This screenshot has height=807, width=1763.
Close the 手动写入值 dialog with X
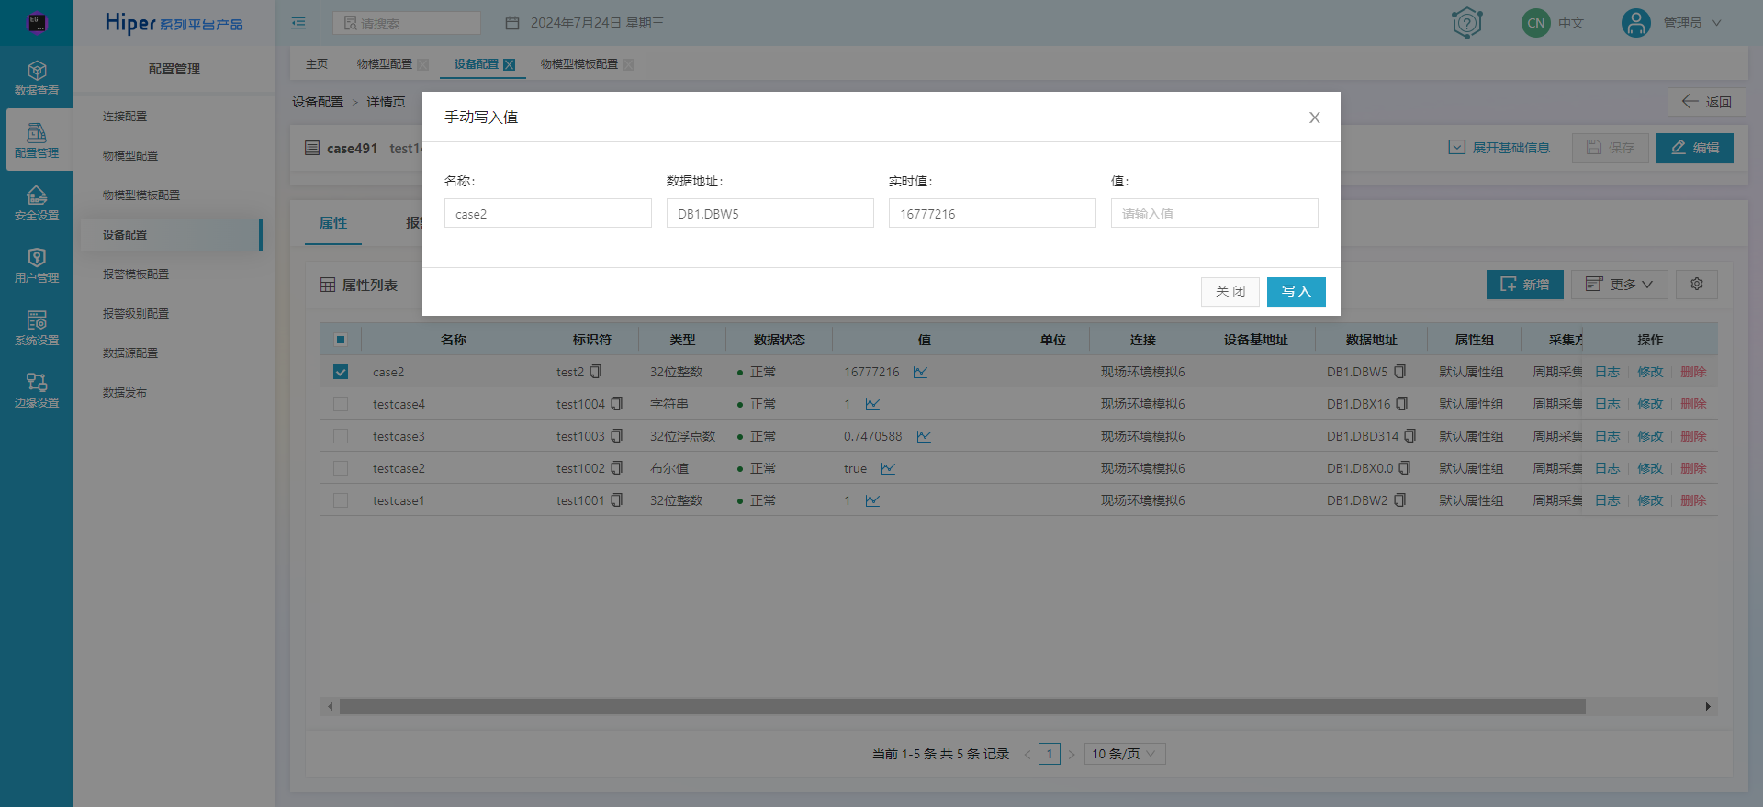click(1314, 118)
